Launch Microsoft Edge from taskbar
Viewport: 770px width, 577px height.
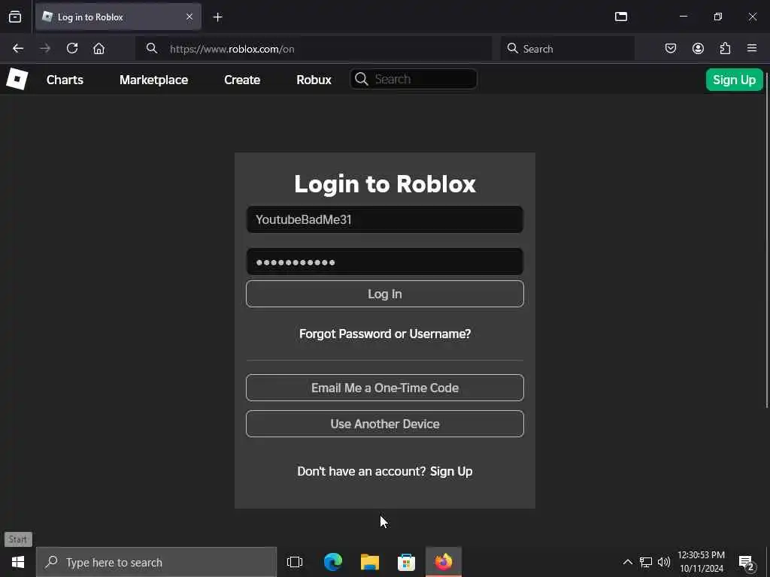(333, 562)
